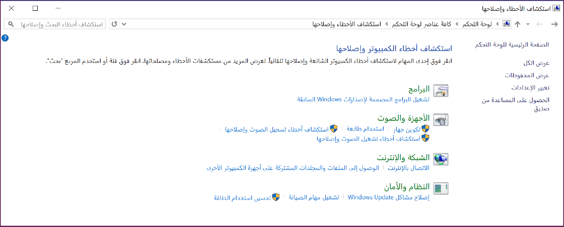Open عرض المحفوظات sidebar link
Image resolution: width=564 pixels, height=227 pixels.
pyautogui.click(x=527, y=75)
